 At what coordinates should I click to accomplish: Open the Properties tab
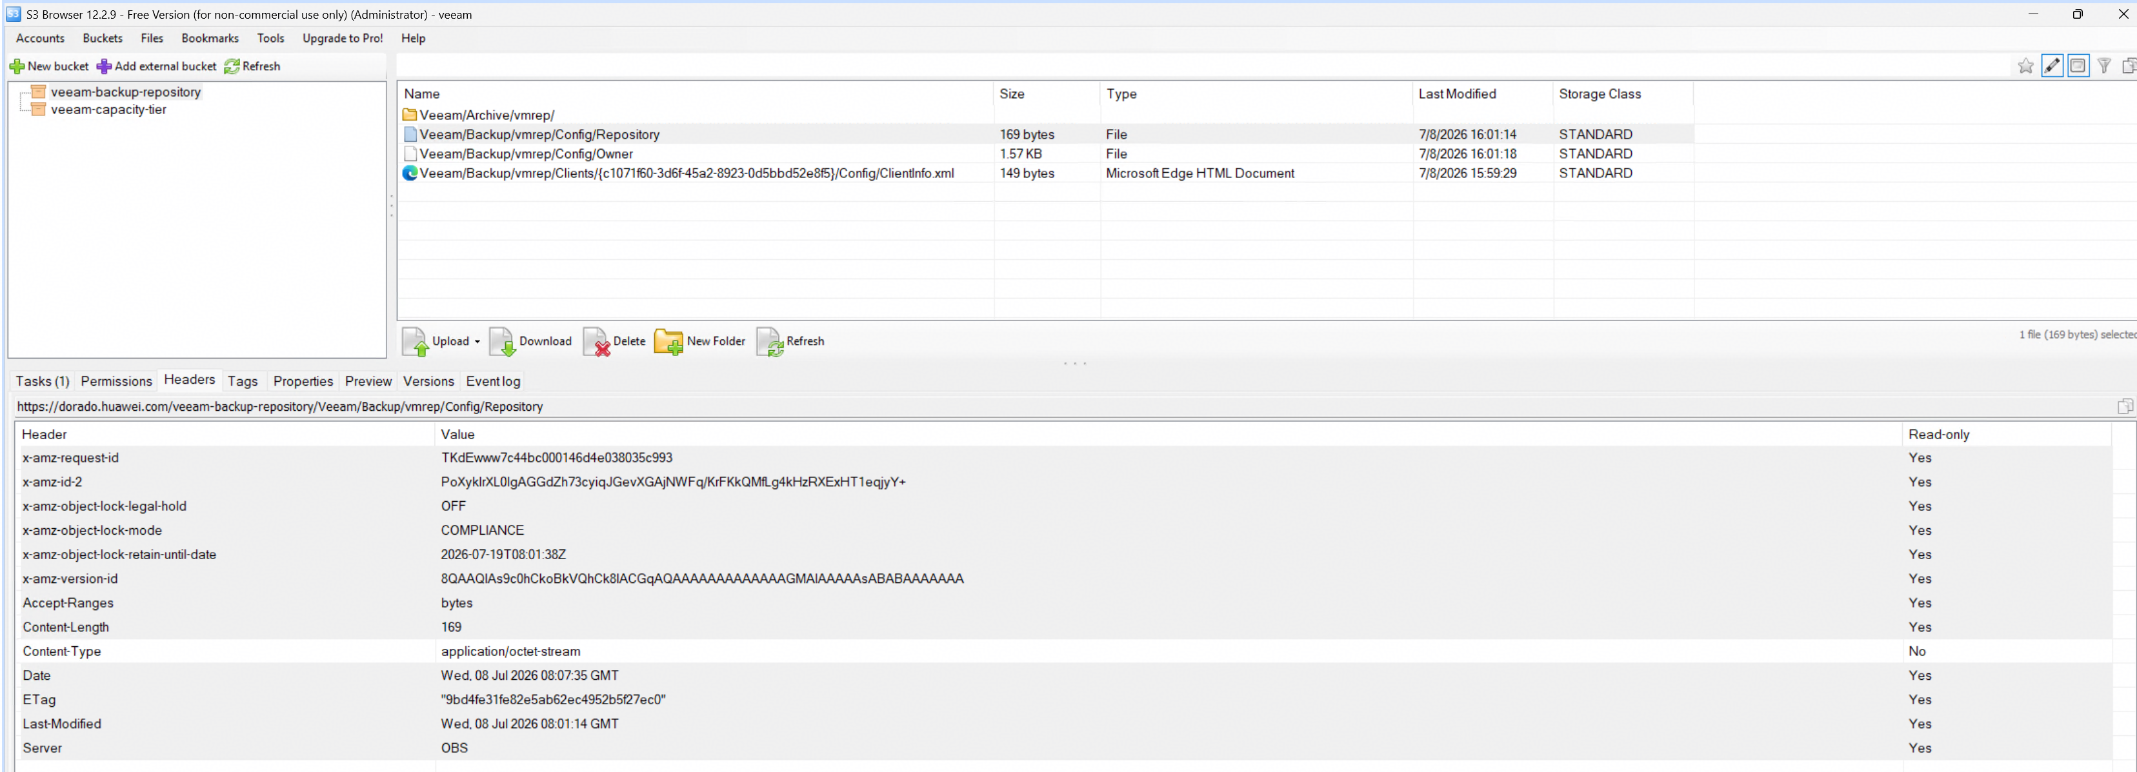[303, 381]
